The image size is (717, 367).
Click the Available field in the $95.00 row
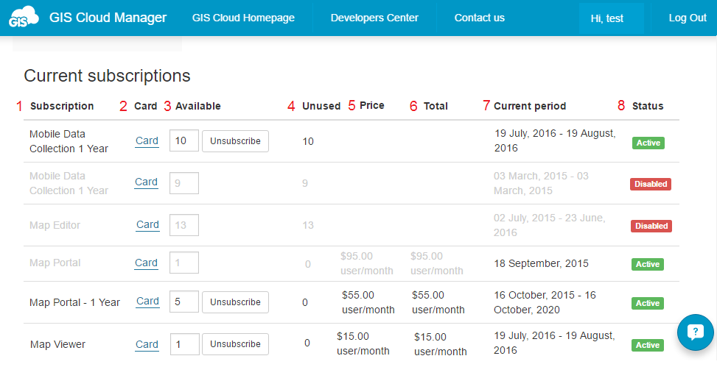tap(184, 263)
